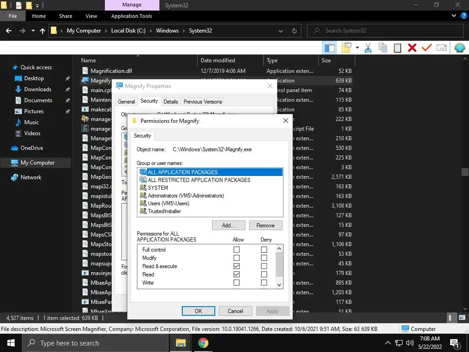The image size is (469, 352).
Task: Open the Home ribbon tab
Action: (39, 16)
